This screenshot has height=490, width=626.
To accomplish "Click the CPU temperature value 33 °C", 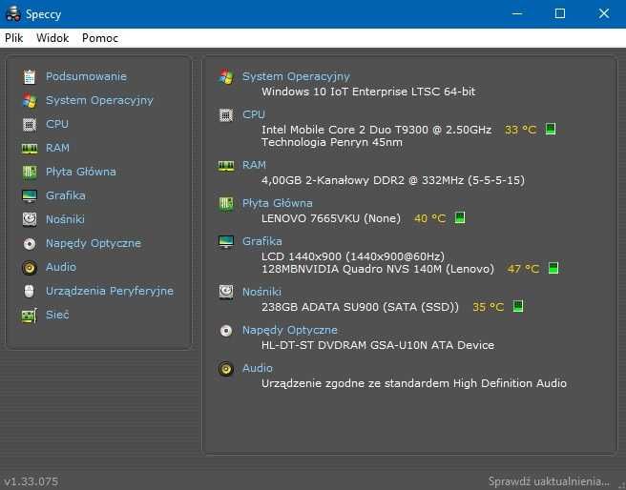I will click(x=521, y=130).
